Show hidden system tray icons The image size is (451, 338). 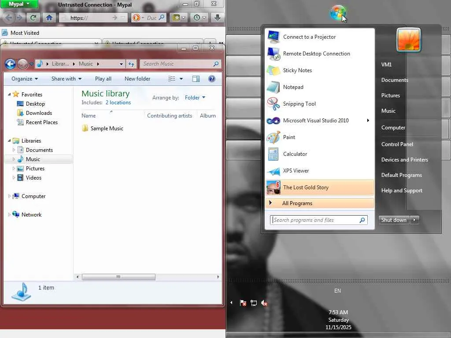(x=231, y=302)
